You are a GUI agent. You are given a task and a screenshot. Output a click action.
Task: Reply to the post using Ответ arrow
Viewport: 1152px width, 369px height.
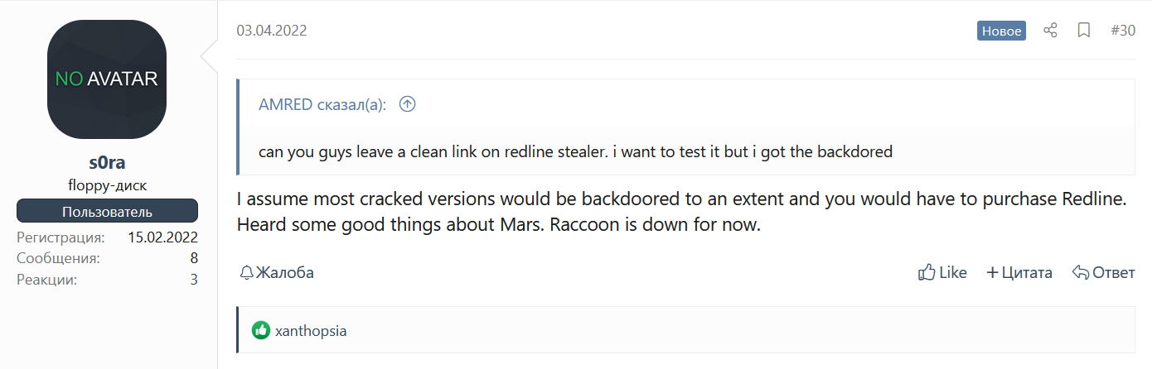click(1104, 272)
